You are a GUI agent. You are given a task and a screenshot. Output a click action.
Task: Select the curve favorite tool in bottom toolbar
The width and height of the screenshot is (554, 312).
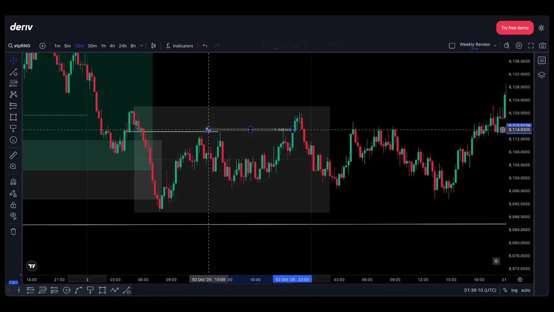[x=79, y=290]
